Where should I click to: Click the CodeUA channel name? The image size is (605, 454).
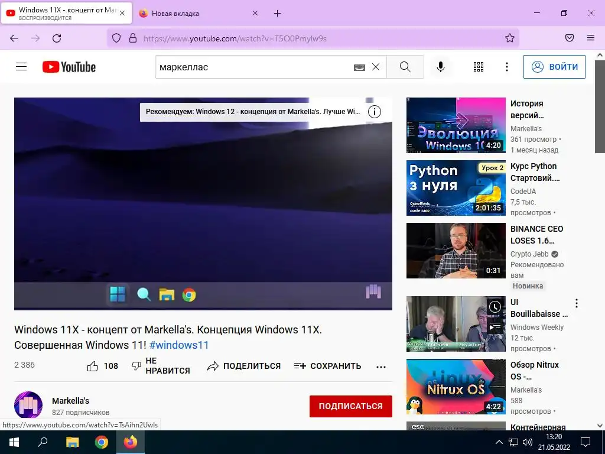click(x=523, y=191)
